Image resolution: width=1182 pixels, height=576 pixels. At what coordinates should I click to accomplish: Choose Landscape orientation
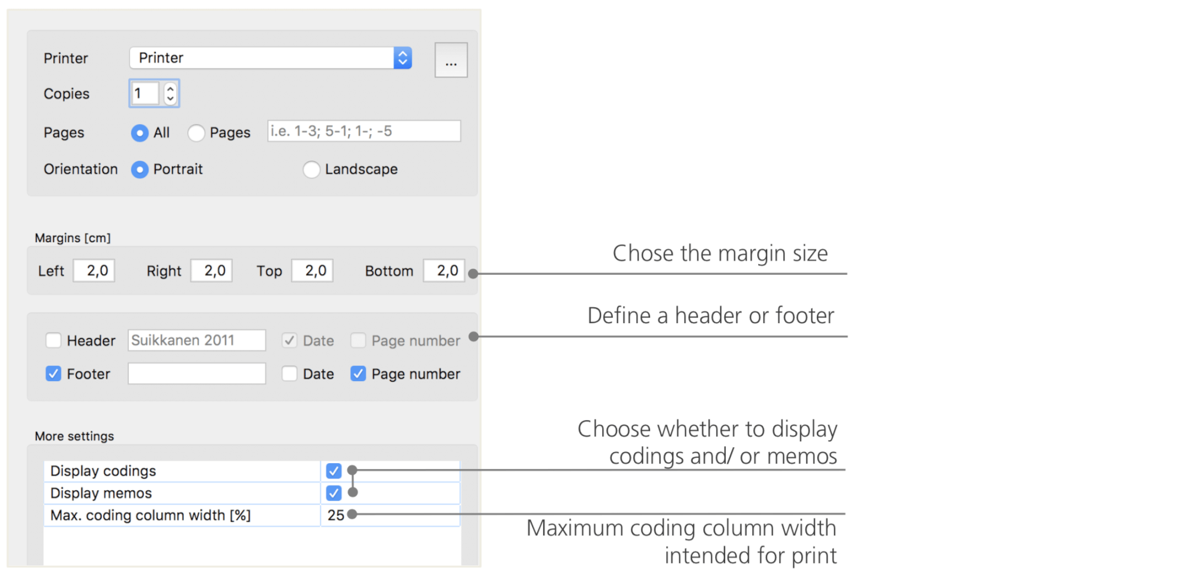tap(311, 170)
